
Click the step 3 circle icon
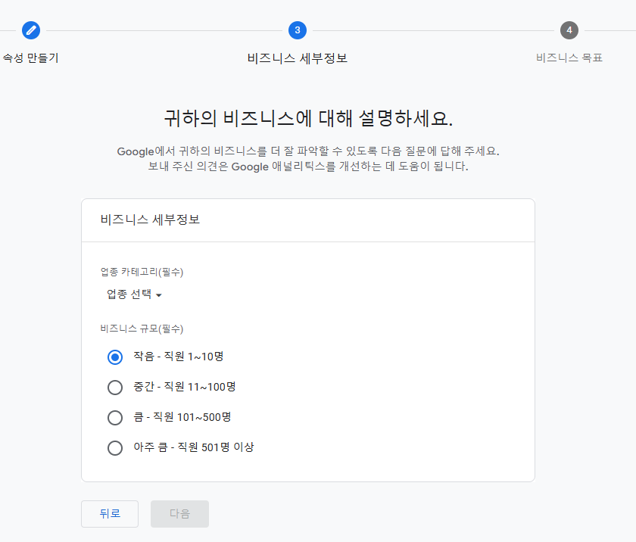click(298, 30)
